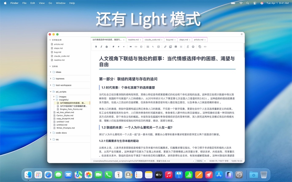Open Singles_Pain_Points.md file
The image size is (292, 182).
[x=71, y=109]
